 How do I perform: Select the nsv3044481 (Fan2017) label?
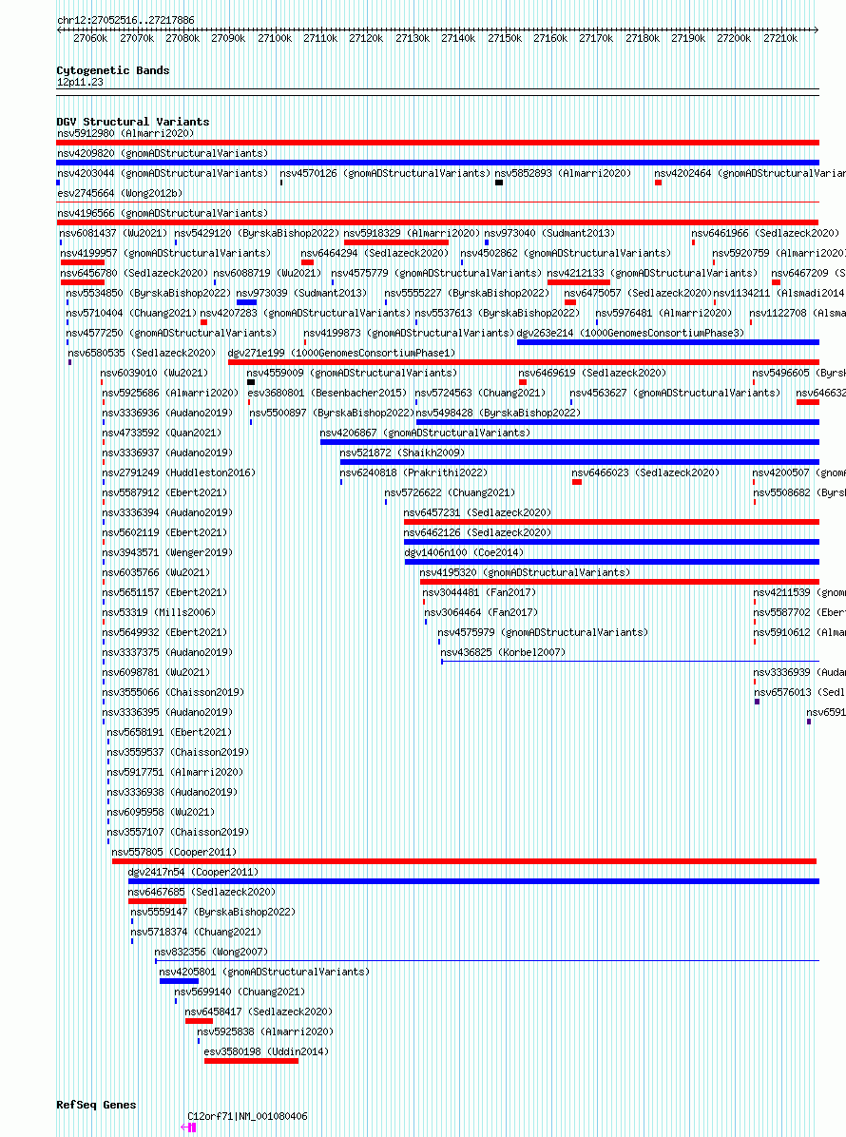pyautogui.click(x=479, y=592)
